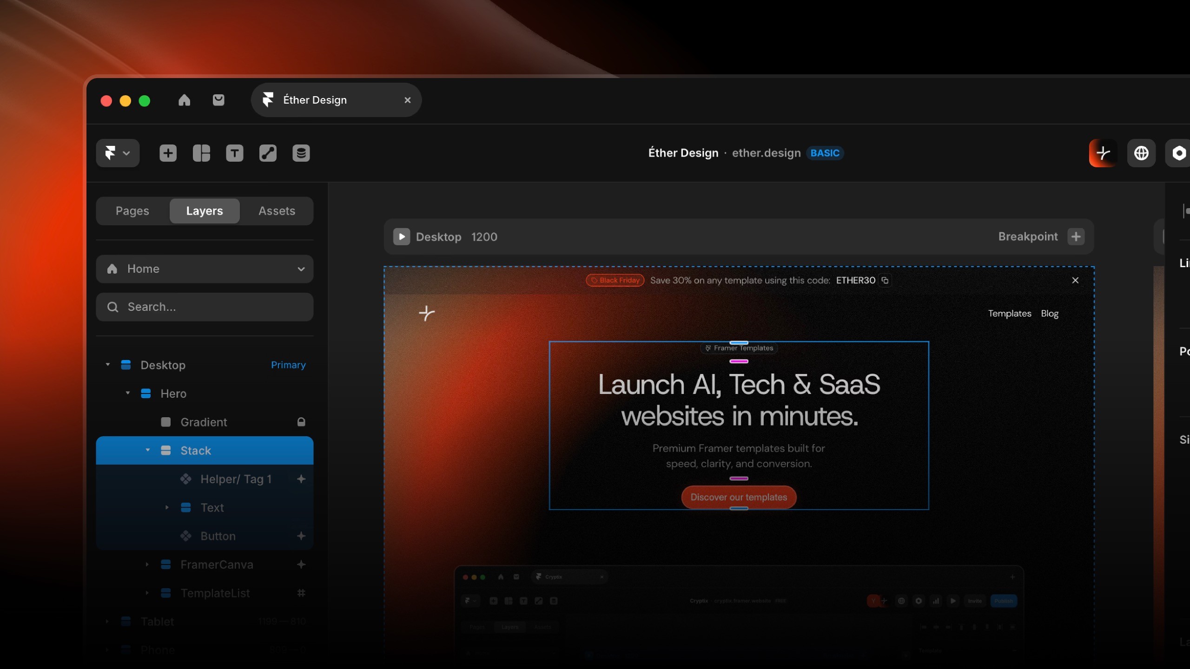Switch to the Pages tab
Viewport: 1190px width, 669px height.
tap(132, 211)
